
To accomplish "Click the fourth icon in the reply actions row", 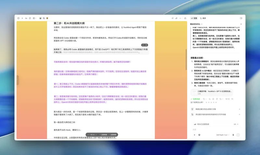I will click(x=217, y=99).
